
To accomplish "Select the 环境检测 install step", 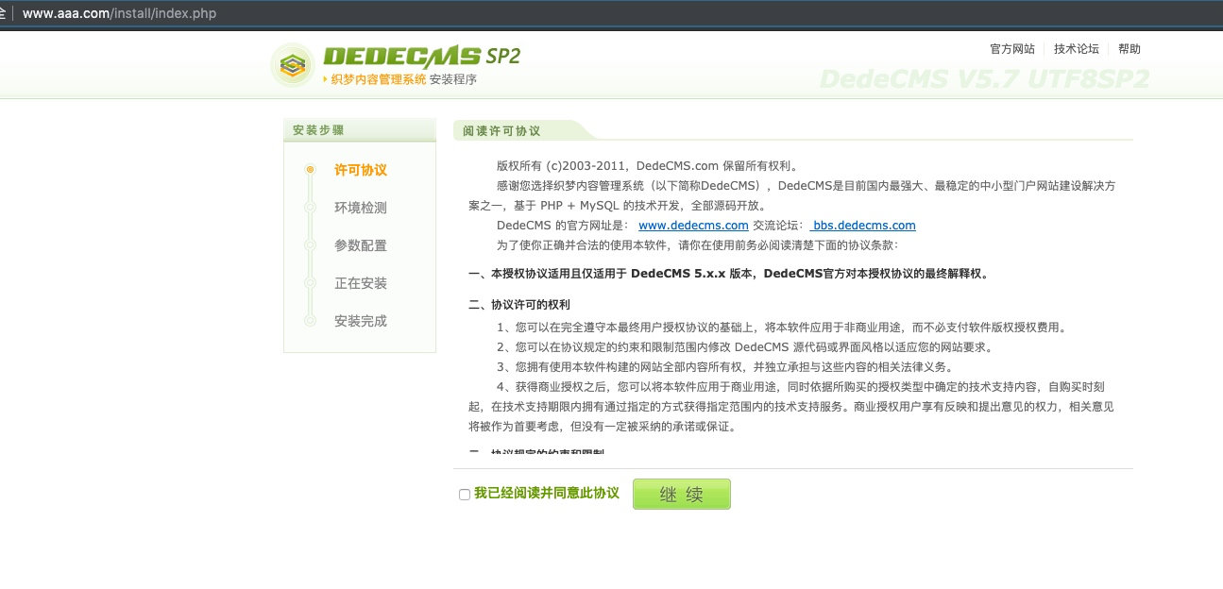I will pyautogui.click(x=361, y=208).
